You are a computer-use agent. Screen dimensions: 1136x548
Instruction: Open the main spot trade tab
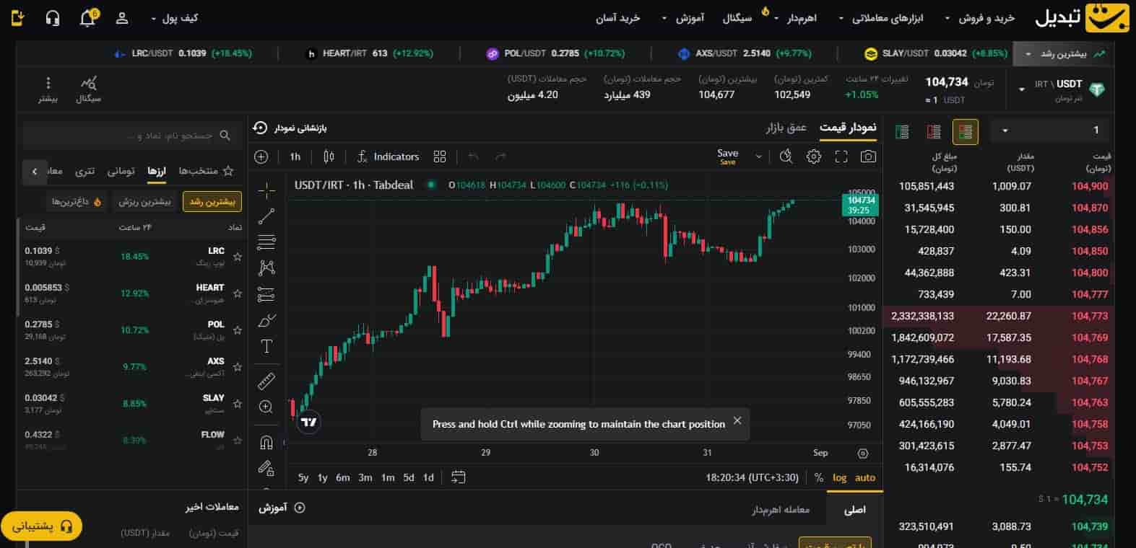(855, 510)
